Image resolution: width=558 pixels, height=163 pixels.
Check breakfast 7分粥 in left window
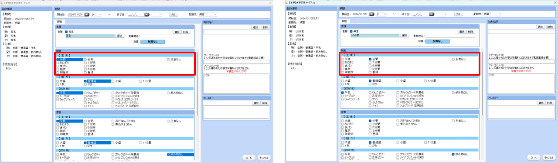coord(85,63)
